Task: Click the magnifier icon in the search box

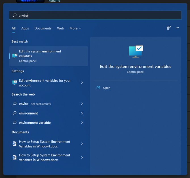Action: (15, 15)
